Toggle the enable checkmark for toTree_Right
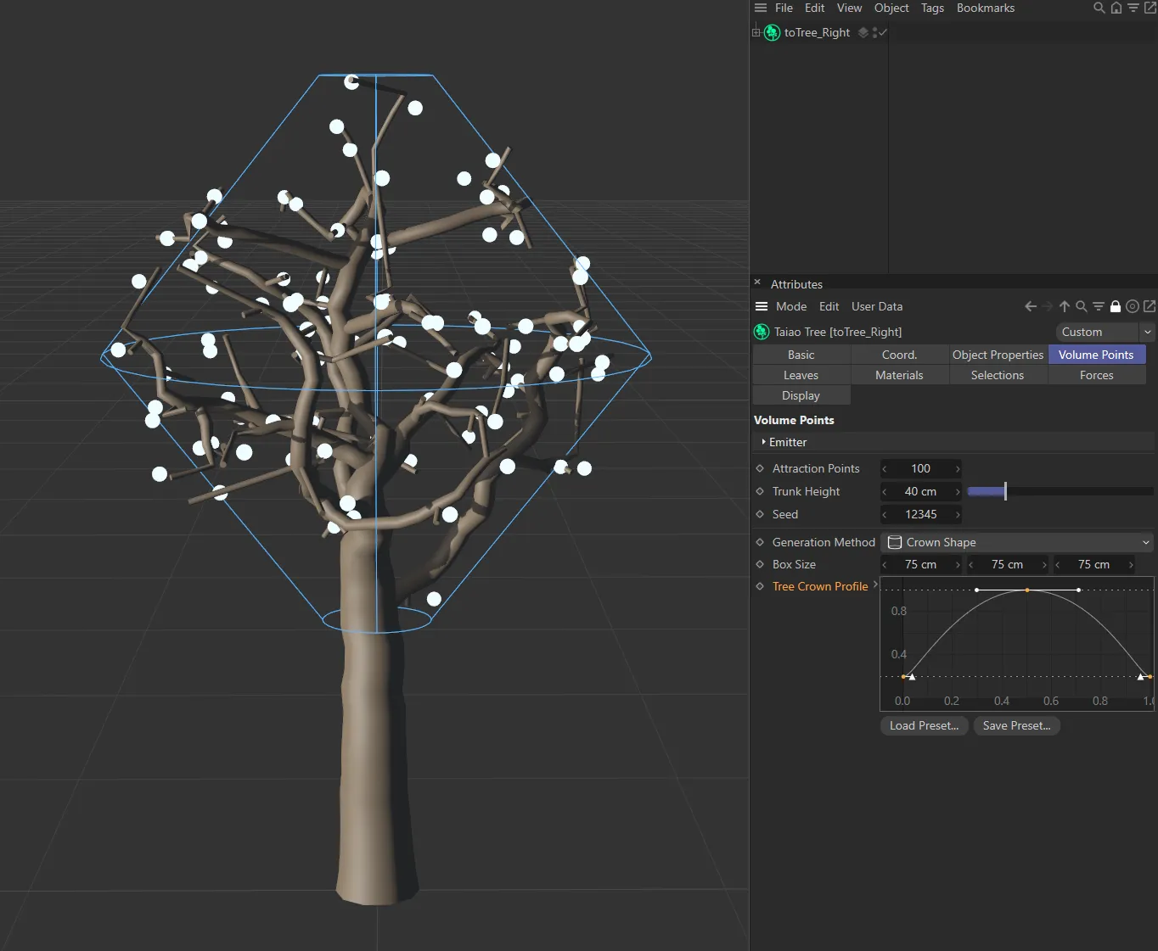Screen dimensions: 1158x951 click(883, 32)
